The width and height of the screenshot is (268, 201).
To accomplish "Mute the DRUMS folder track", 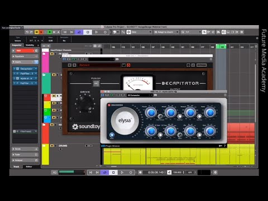I will pyautogui.click(x=52, y=146).
